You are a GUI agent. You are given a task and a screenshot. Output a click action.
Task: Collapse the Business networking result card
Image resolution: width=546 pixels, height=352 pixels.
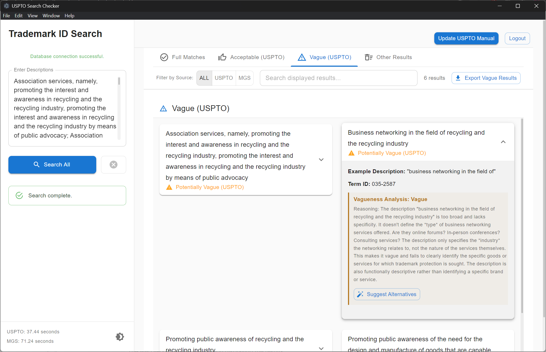503,142
